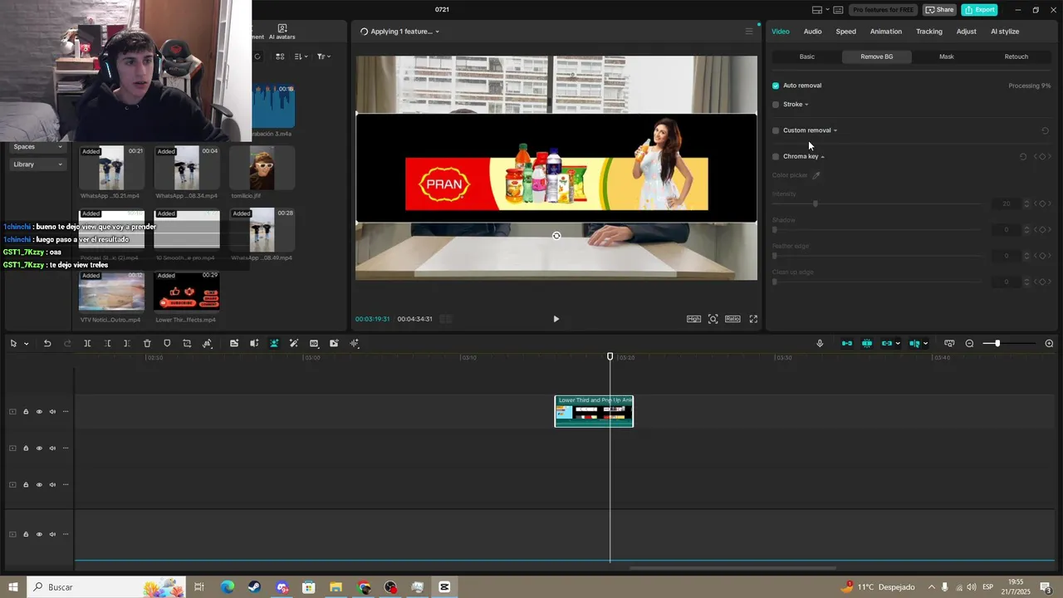1063x598 pixels.
Task: Open the preview panel hamburger menu
Action: tap(748, 32)
